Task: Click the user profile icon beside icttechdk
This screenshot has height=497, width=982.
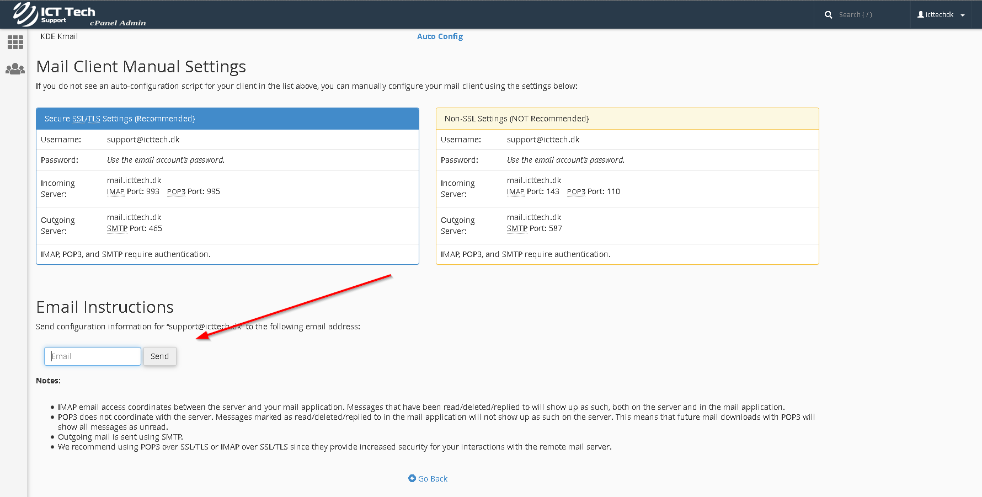Action: coord(920,15)
